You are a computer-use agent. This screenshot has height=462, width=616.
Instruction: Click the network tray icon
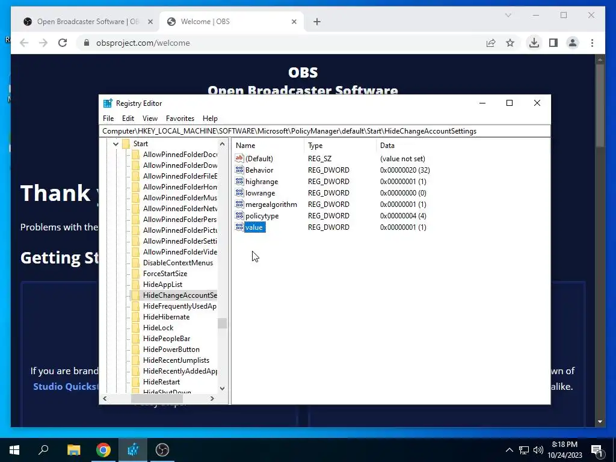524,450
